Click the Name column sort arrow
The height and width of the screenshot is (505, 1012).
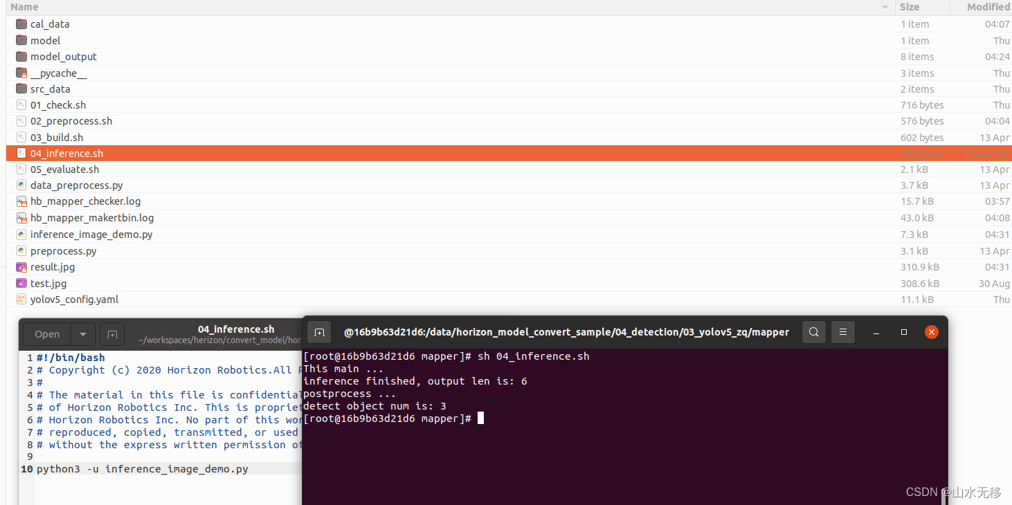coord(885,7)
